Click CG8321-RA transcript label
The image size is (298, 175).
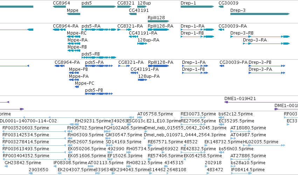coord(130,26)
